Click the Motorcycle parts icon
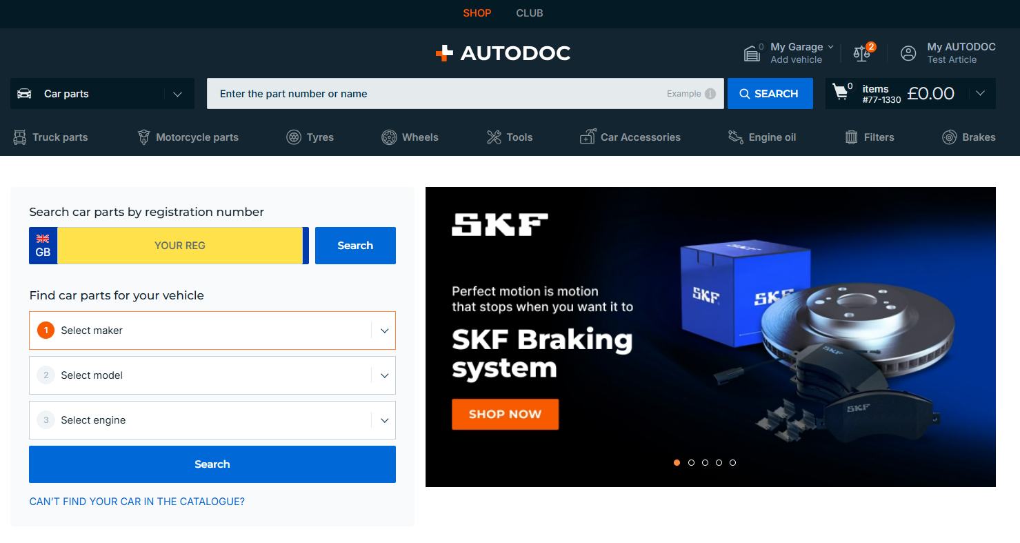The height and width of the screenshot is (543, 1020). (143, 137)
